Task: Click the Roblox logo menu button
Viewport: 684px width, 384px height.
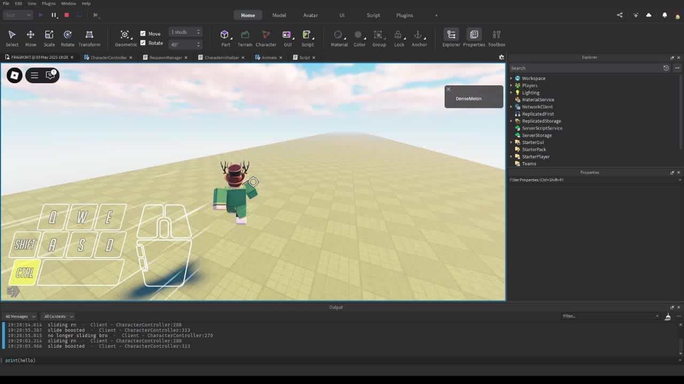Action: [14, 75]
